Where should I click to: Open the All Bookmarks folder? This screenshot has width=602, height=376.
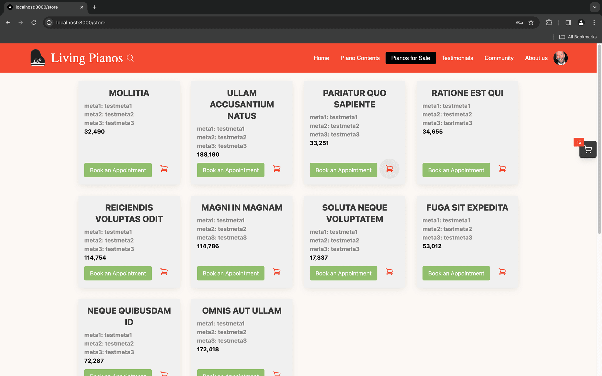click(578, 37)
